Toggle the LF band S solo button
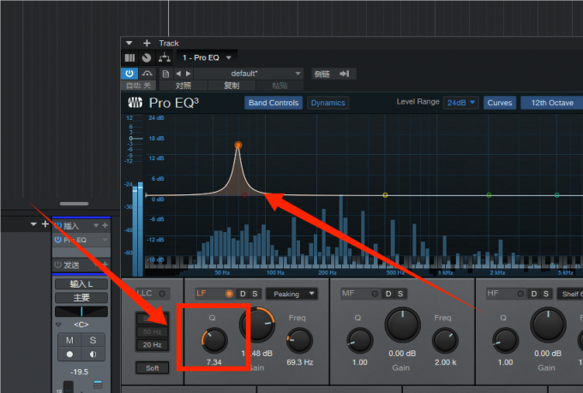 point(255,294)
